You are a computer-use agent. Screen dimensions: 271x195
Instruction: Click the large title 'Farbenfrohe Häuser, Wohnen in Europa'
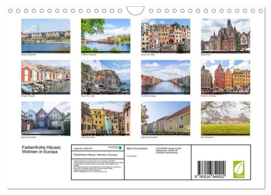(42, 149)
